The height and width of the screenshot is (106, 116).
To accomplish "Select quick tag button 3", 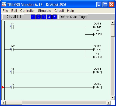I will click(44, 17).
